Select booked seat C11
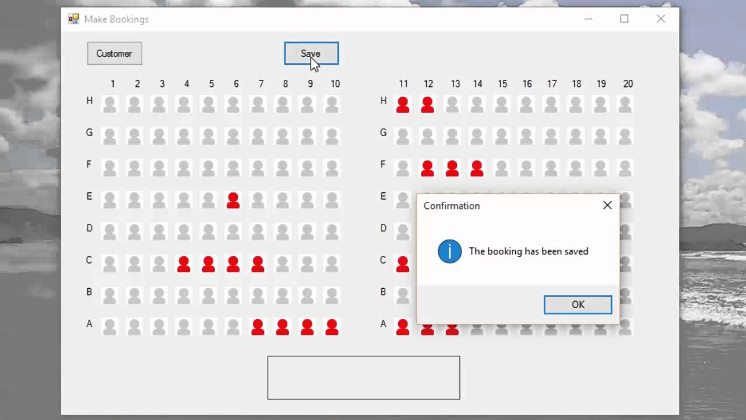The width and height of the screenshot is (746, 420). tap(403, 264)
